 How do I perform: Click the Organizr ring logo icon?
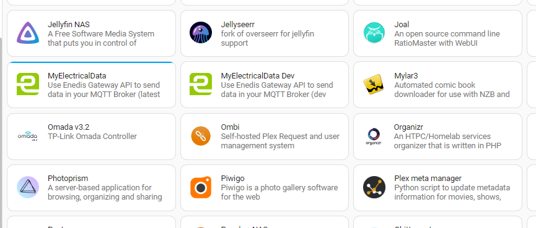(x=373, y=137)
